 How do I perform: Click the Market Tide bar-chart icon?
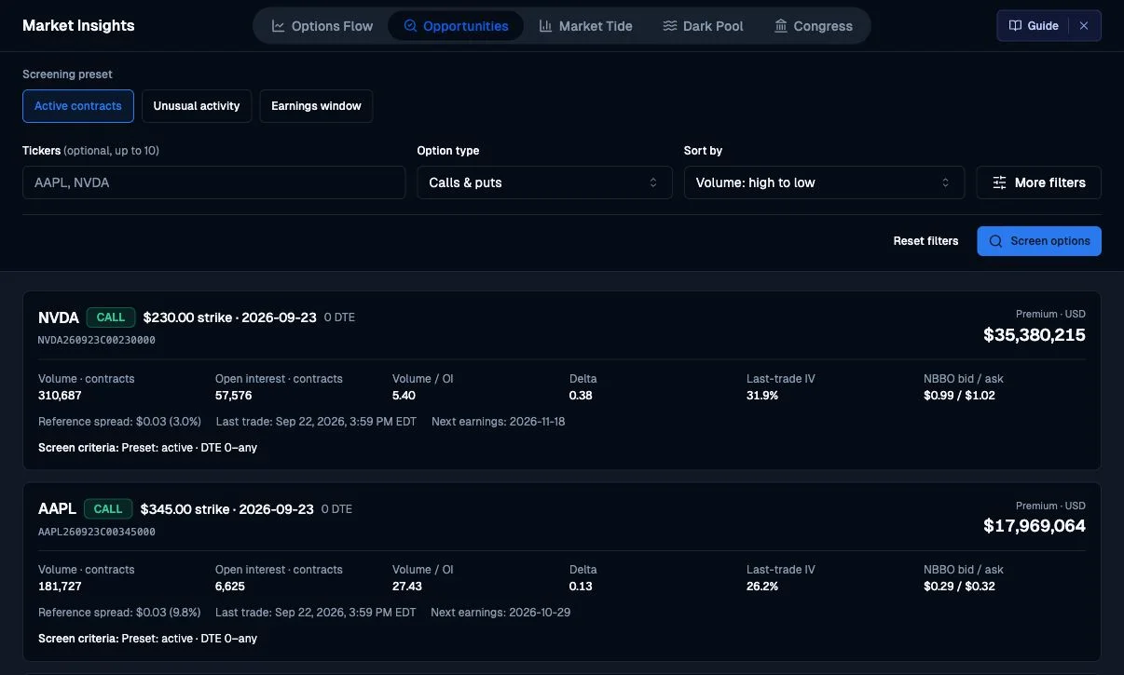[x=546, y=26]
